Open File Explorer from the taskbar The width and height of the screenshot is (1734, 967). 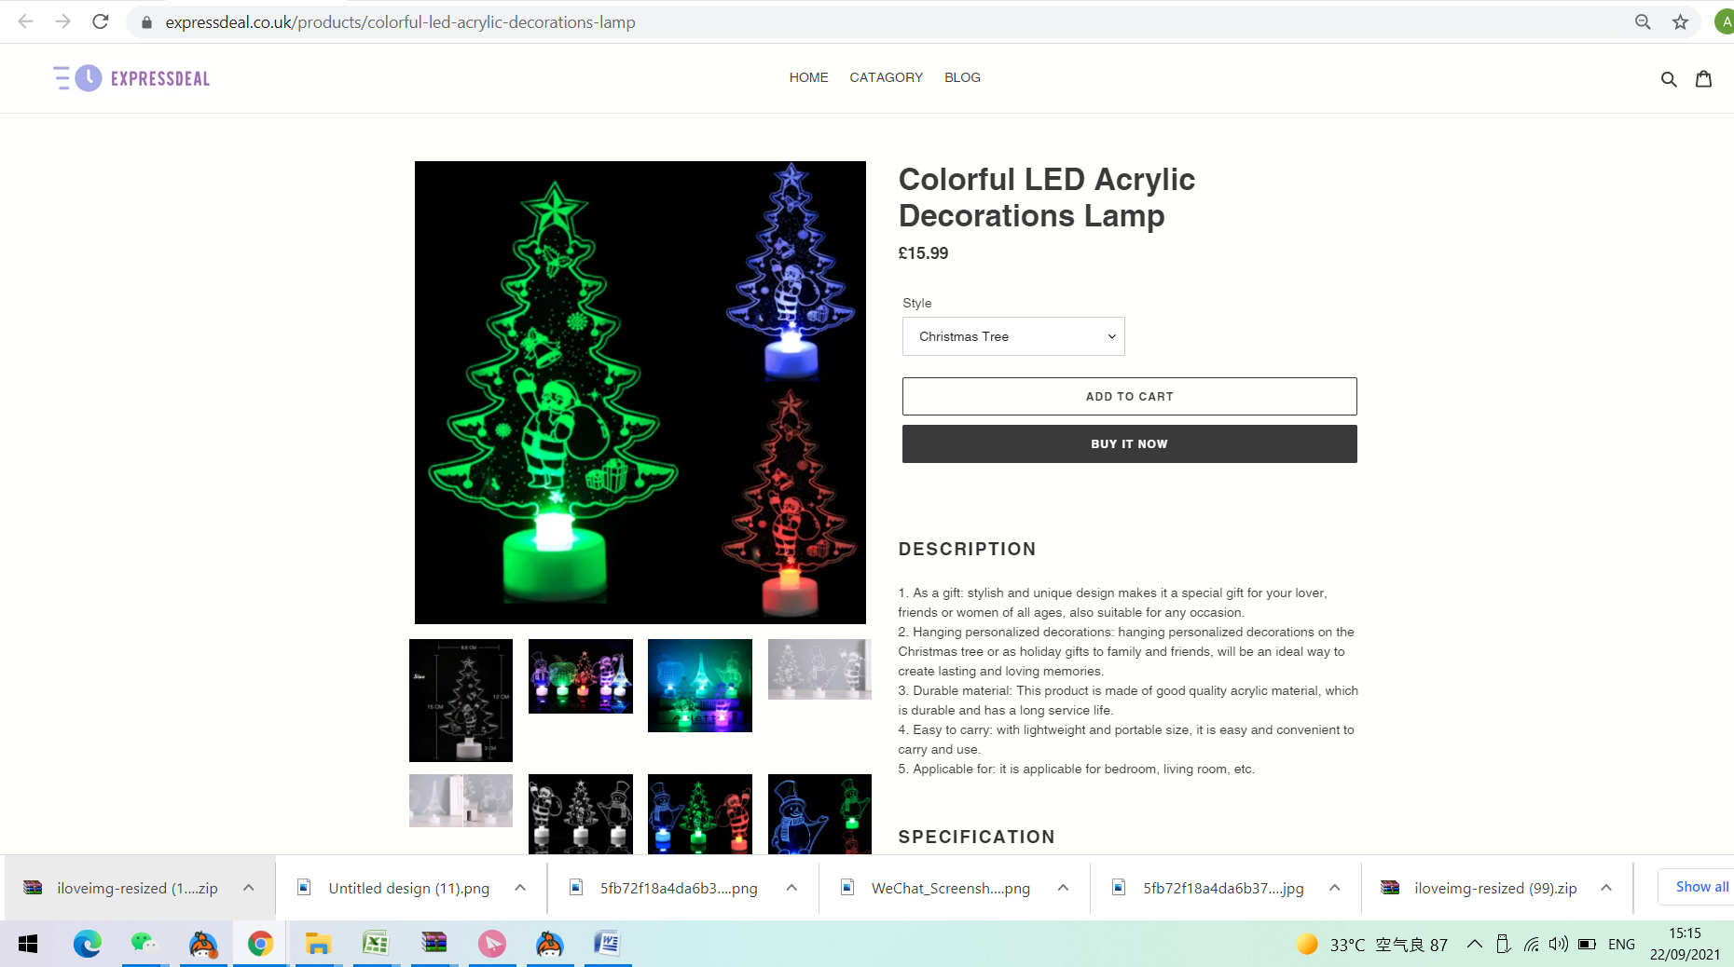point(318,944)
